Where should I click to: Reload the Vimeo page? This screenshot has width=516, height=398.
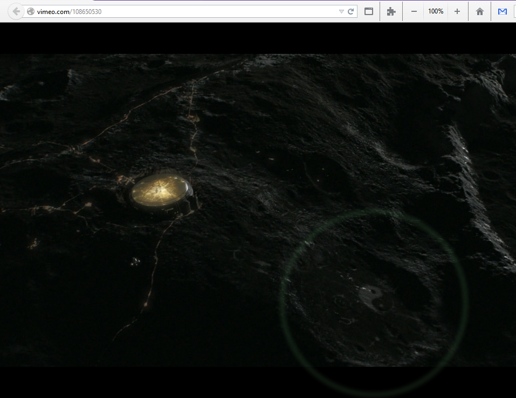point(351,11)
